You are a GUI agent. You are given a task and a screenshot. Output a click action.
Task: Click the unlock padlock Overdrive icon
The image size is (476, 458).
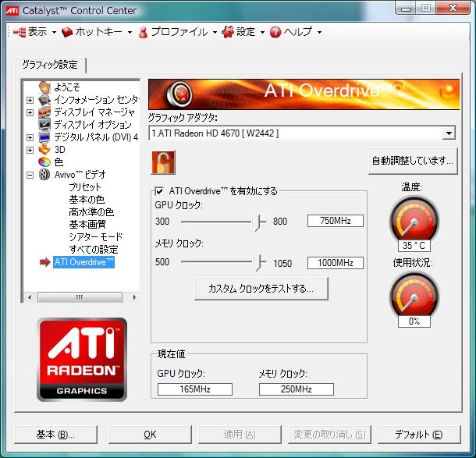point(163,163)
